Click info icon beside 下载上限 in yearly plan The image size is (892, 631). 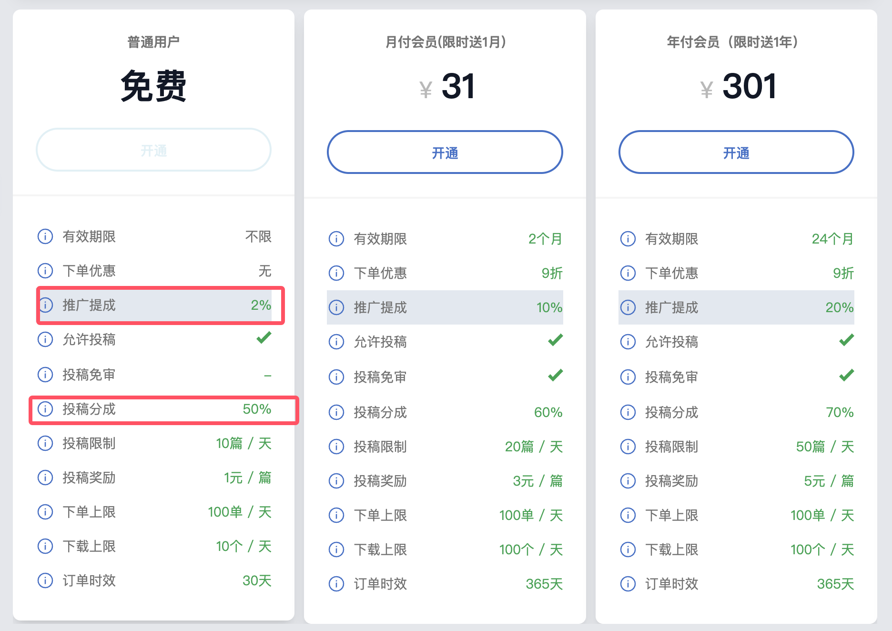[x=628, y=550]
